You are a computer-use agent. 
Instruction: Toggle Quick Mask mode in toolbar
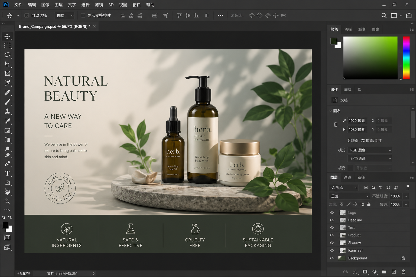[7, 238]
